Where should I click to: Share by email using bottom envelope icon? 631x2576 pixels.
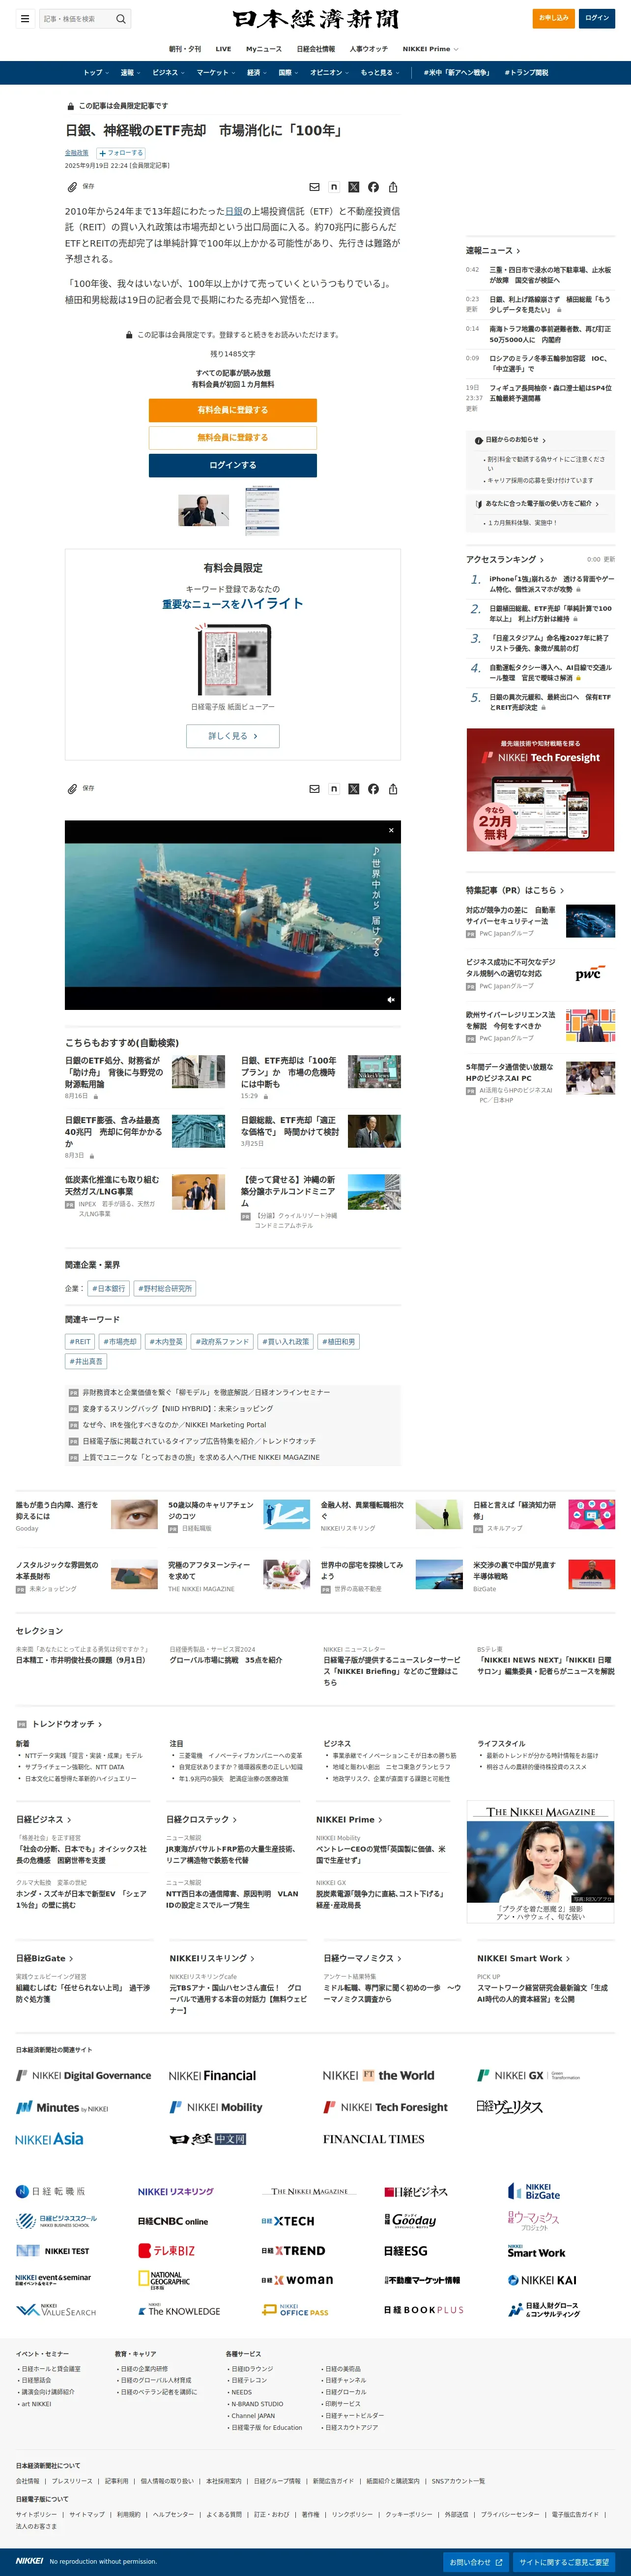[315, 789]
